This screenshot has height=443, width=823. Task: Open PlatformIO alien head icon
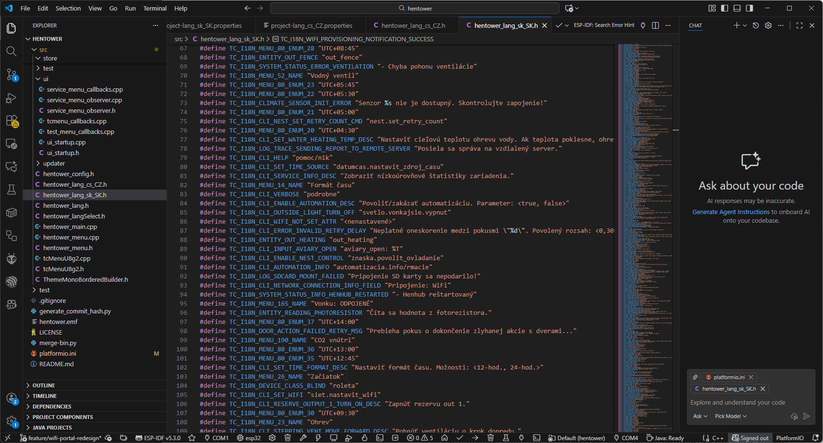[x=12, y=259]
